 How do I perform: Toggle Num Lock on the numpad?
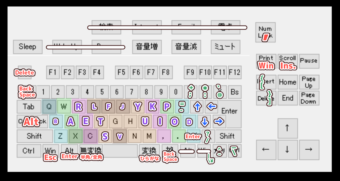265,32
